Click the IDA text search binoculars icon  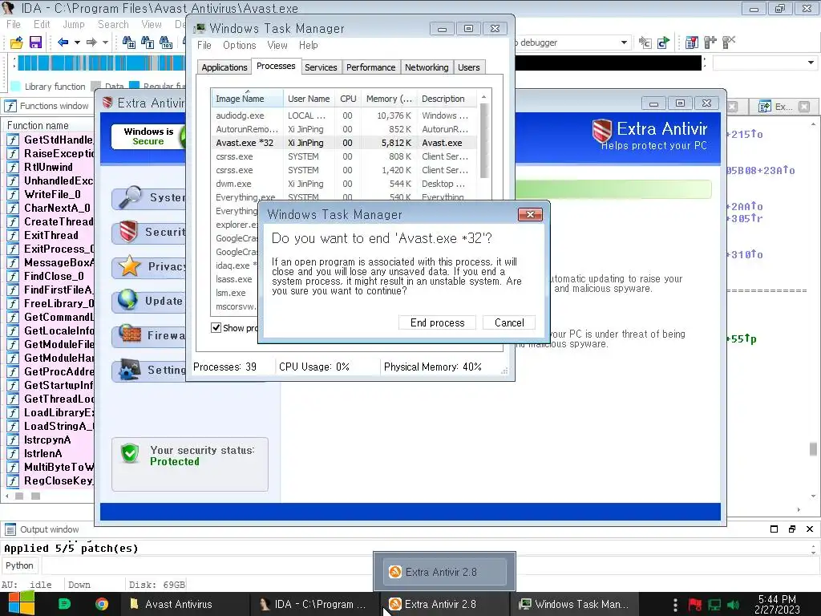(x=148, y=43)
